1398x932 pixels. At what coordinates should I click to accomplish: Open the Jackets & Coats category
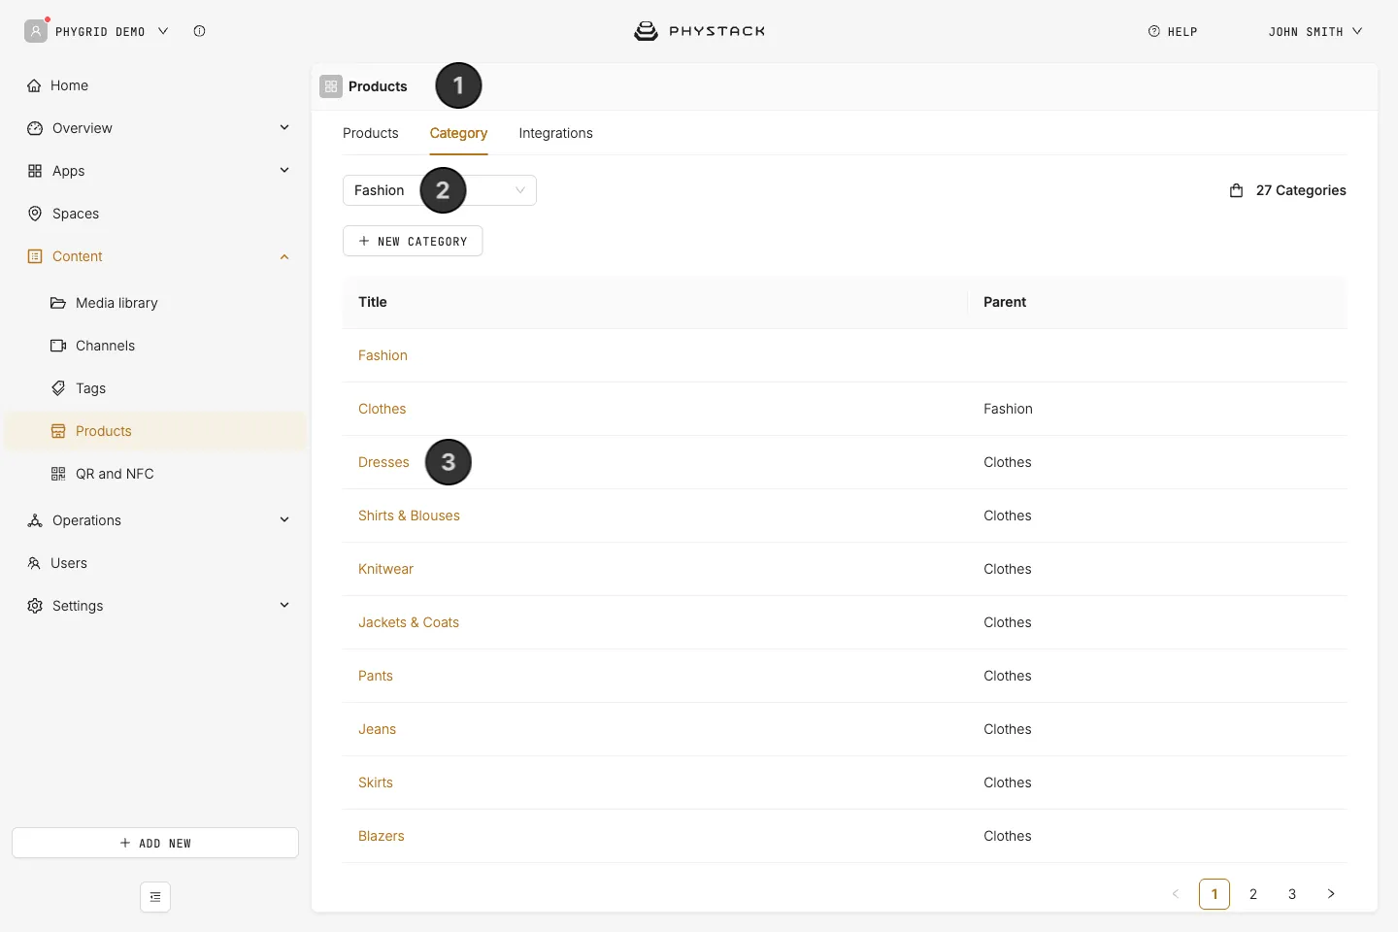pyautogui.click(x=409, y=622)
